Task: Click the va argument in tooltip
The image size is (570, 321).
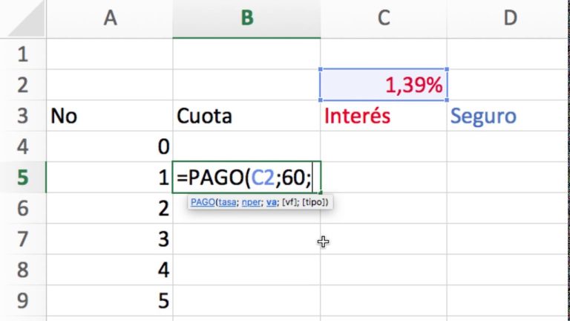Action: pos(271,202)
